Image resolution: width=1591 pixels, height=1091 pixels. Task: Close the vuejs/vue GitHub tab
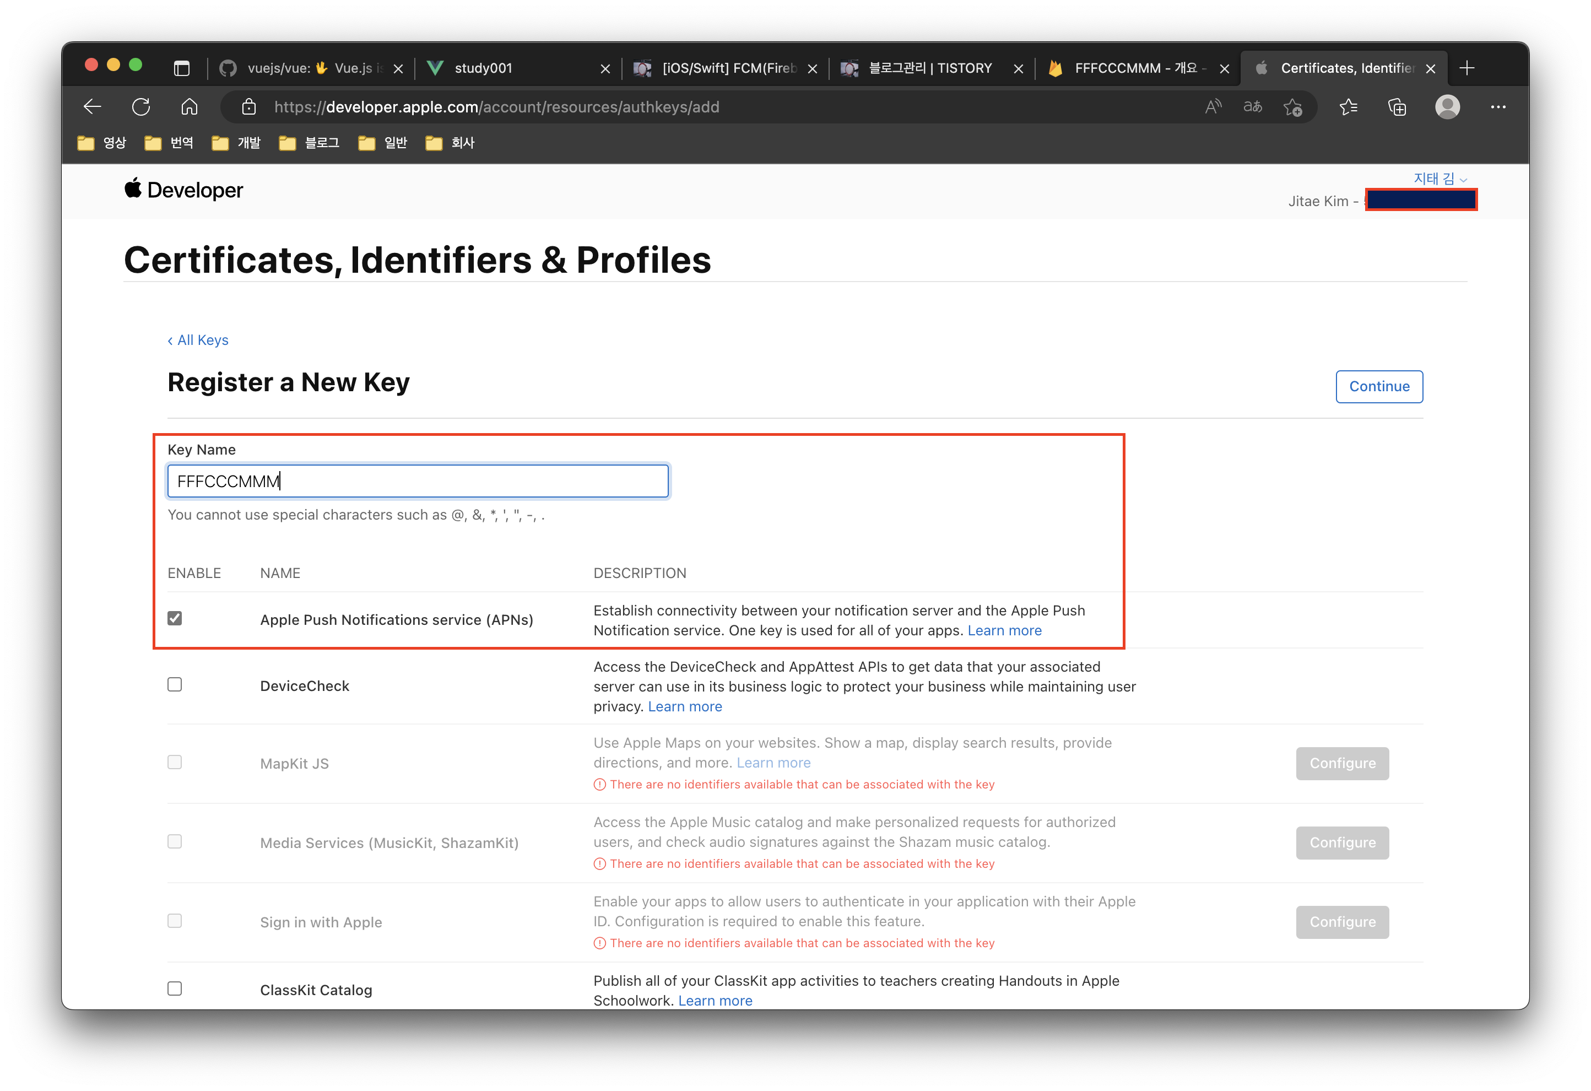pyautogui.click(x=398, y=68)
